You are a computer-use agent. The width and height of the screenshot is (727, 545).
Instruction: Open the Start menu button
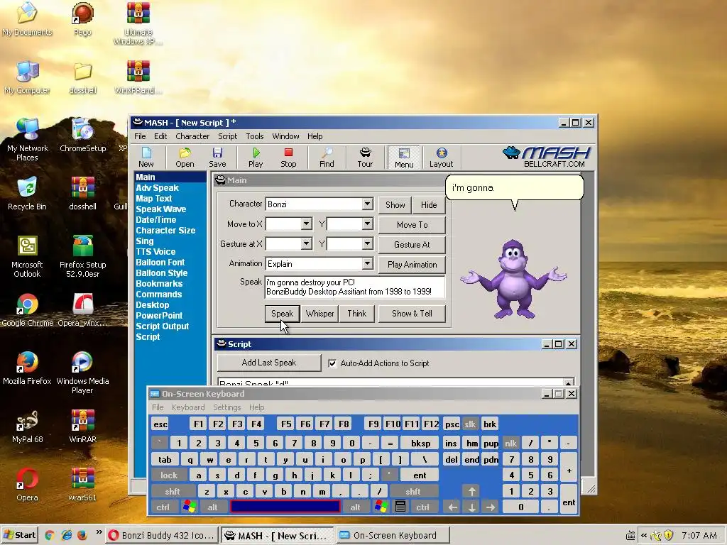19,535
